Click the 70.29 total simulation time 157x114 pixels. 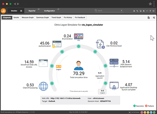78,73
